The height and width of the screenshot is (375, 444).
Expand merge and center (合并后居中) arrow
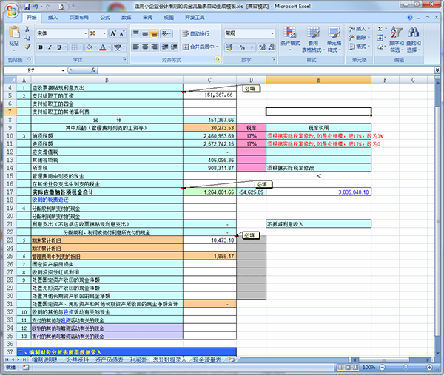click(x=218, y=47)
